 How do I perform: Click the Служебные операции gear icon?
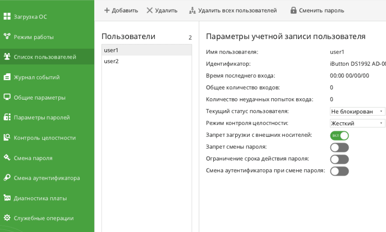click(x=7, y=218)
